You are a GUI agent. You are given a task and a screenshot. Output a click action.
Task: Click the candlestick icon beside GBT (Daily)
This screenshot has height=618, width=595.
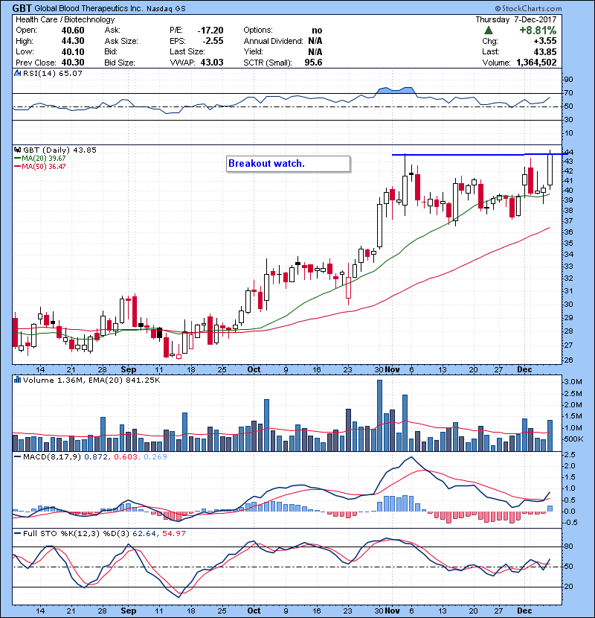tap(17, 150)
